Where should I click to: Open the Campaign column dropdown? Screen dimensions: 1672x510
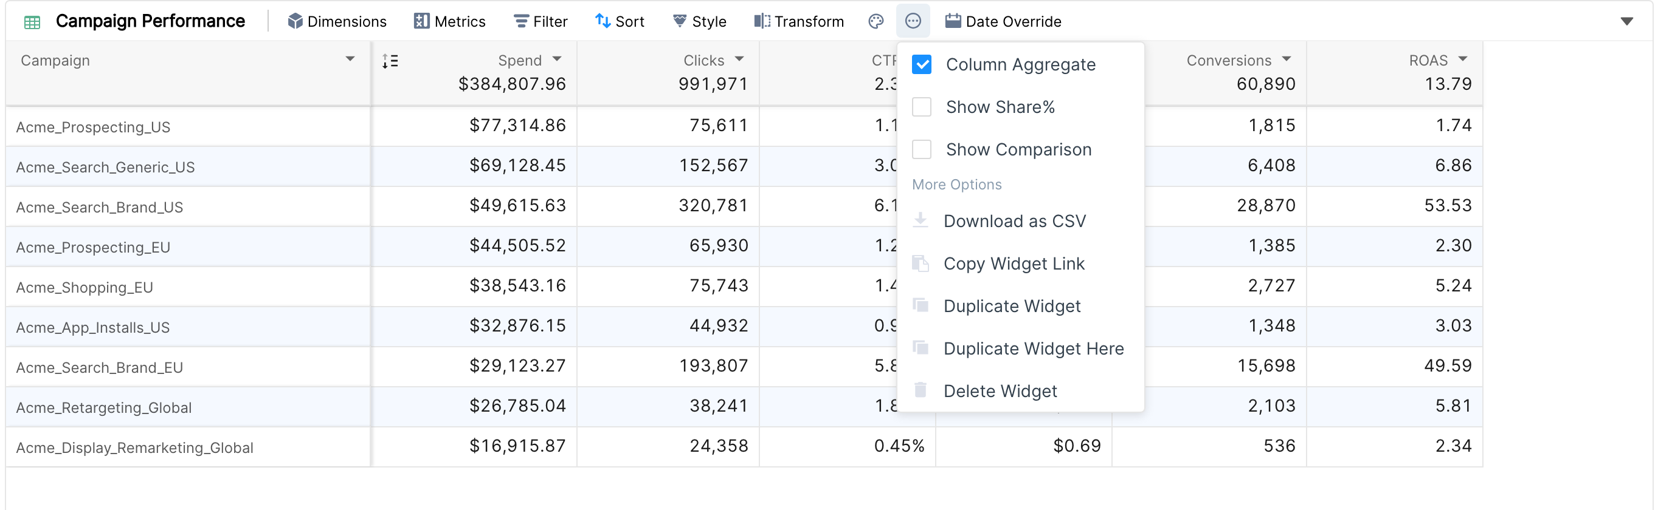[x=350, y=59]
